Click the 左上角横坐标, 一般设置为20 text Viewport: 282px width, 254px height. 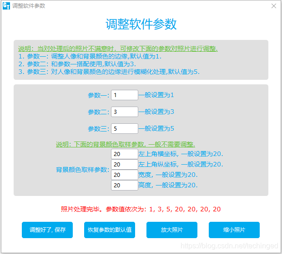(181, 154)
